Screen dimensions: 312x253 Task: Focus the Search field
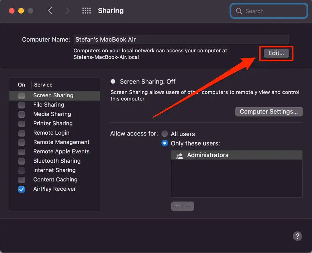pos(269,11)
